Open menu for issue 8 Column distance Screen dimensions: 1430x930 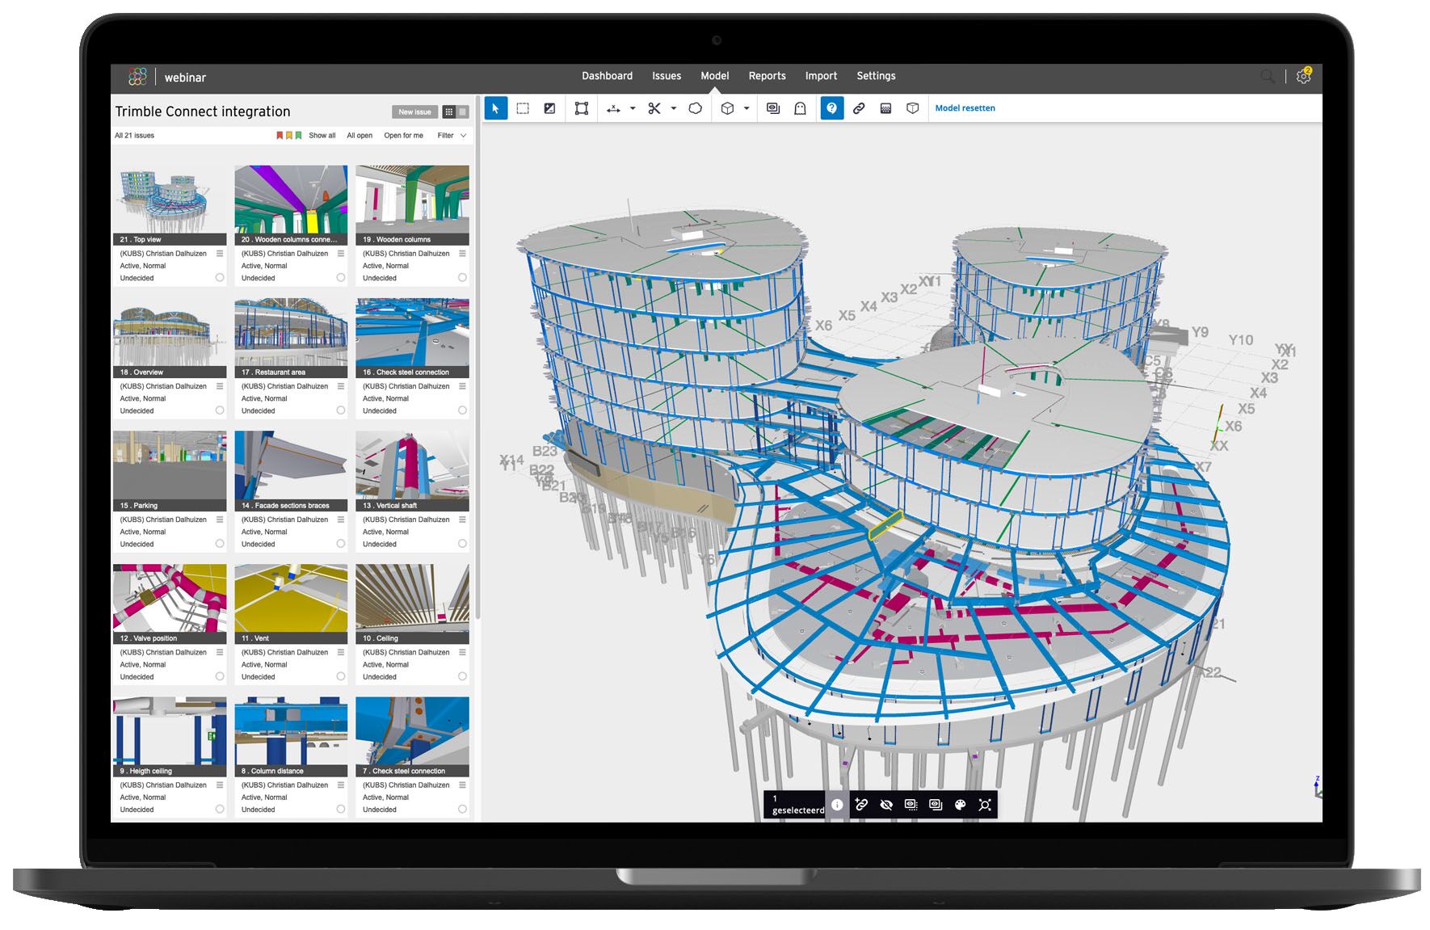tap(341, 785)
